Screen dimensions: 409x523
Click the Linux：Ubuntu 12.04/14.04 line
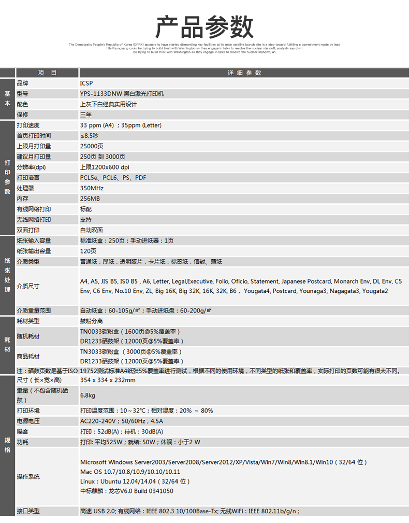pos(135,482)
